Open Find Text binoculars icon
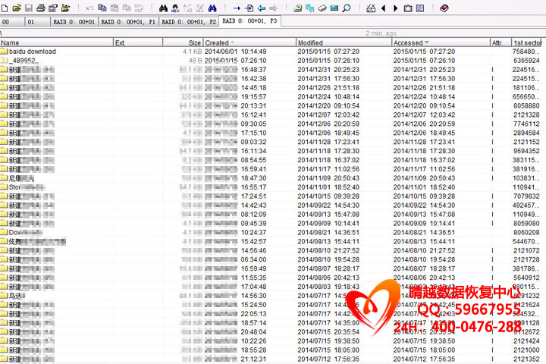Screen dimensions: 546x364 (x=162, y=8)
